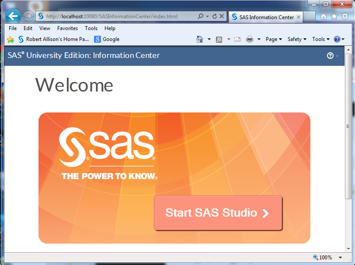Click the scrollbar down arrow

(348, 249)
